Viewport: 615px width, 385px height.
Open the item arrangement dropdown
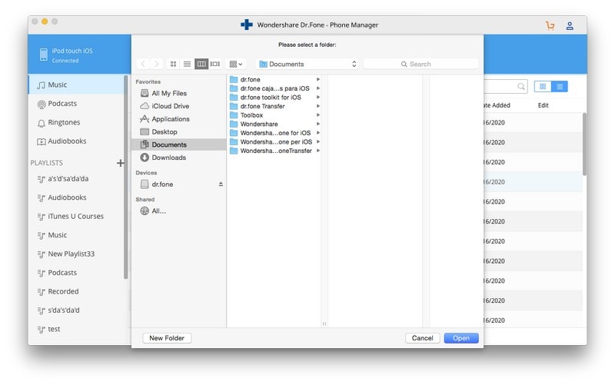click(236, 64)
